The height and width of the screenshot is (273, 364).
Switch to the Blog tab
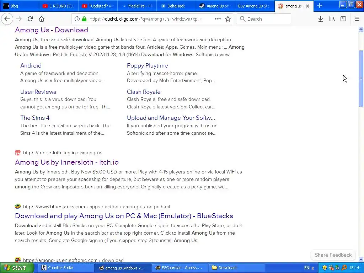(x=20, y=6)
